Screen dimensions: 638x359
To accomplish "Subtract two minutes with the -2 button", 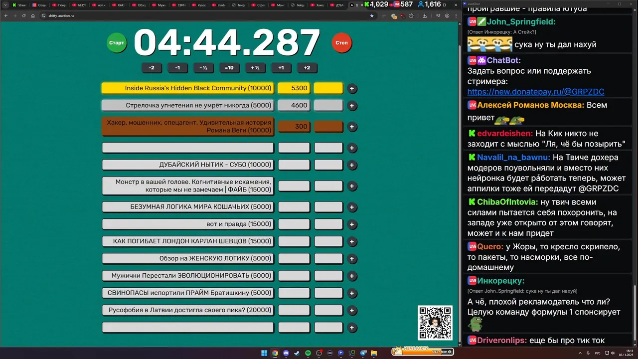I will point(152,68).
